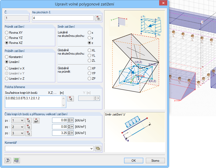Screen dimensions: 216x168
Task: Confirm dialog with OK button
Action: point(134,161)
